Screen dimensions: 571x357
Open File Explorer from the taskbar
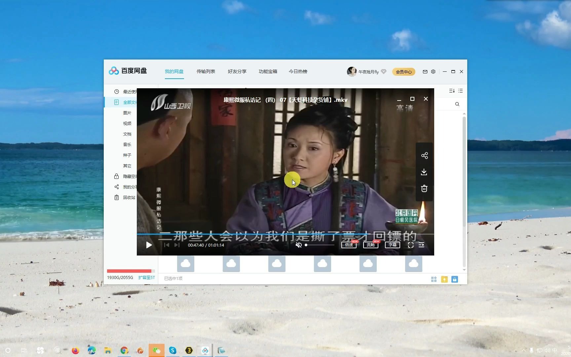coord(108,350)
